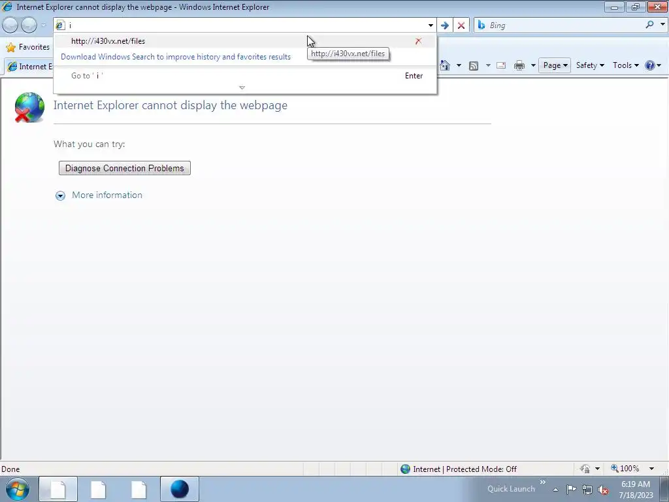The image size is (669, 502).
Task: Click Diagnose Connection Problems button
Action: (x=125, y=168)
